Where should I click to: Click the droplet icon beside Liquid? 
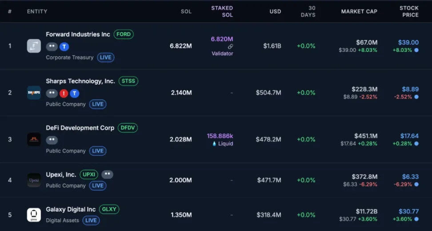[215, 144]
